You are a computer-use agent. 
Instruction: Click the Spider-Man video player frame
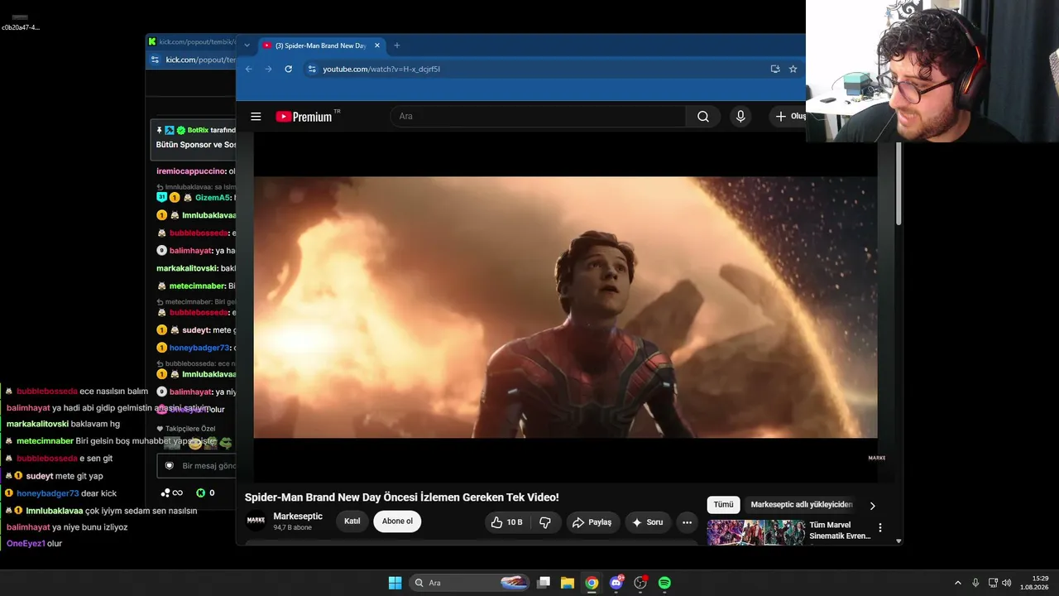pyautogui.click(x=565, y=307)
